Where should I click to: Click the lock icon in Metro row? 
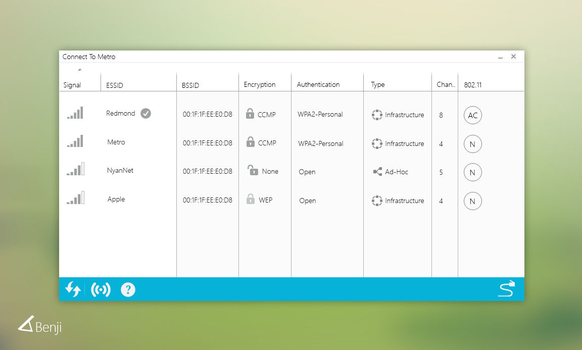(251, 142)
